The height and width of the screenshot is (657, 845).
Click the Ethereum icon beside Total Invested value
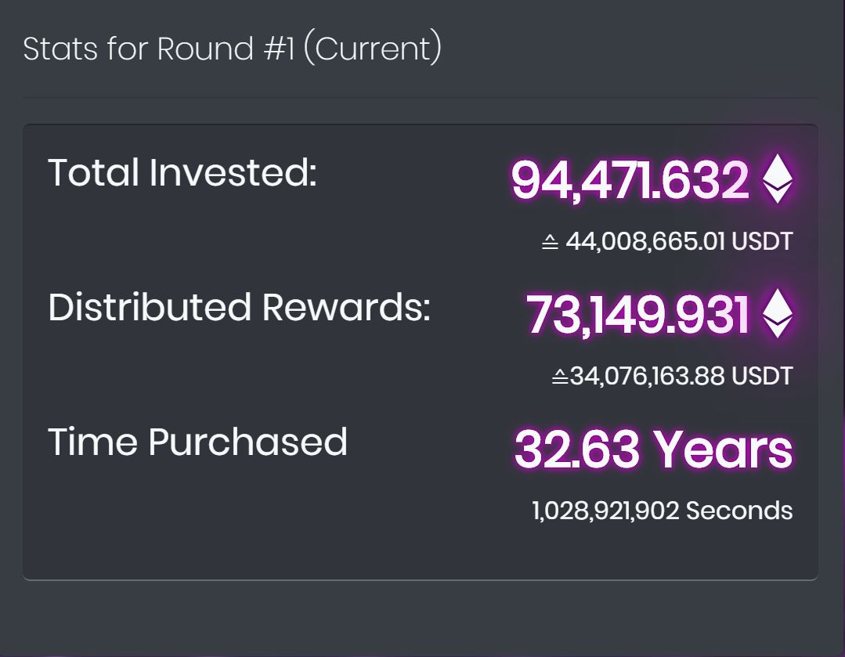(777, 179)
